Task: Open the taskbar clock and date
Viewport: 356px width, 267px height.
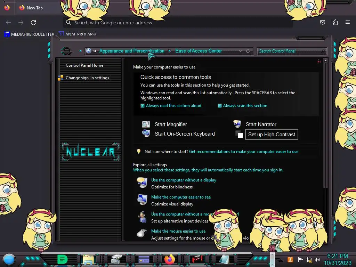Action: 337,259
